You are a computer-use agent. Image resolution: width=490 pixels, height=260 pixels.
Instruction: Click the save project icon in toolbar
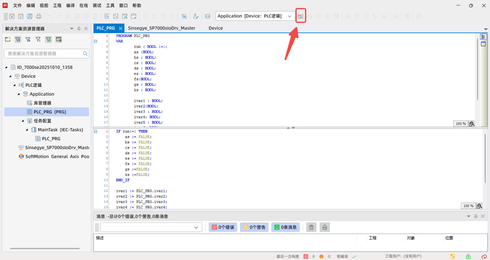pos(29,16)
